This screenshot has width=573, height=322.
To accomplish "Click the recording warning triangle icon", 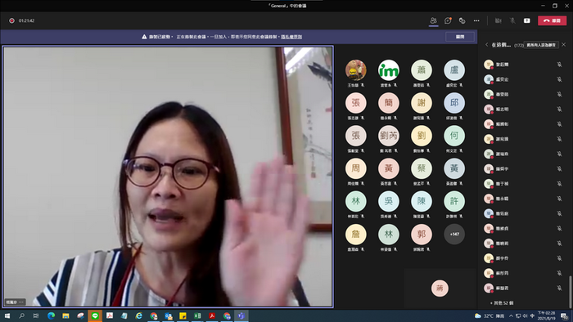I will [x=144, y=37].
